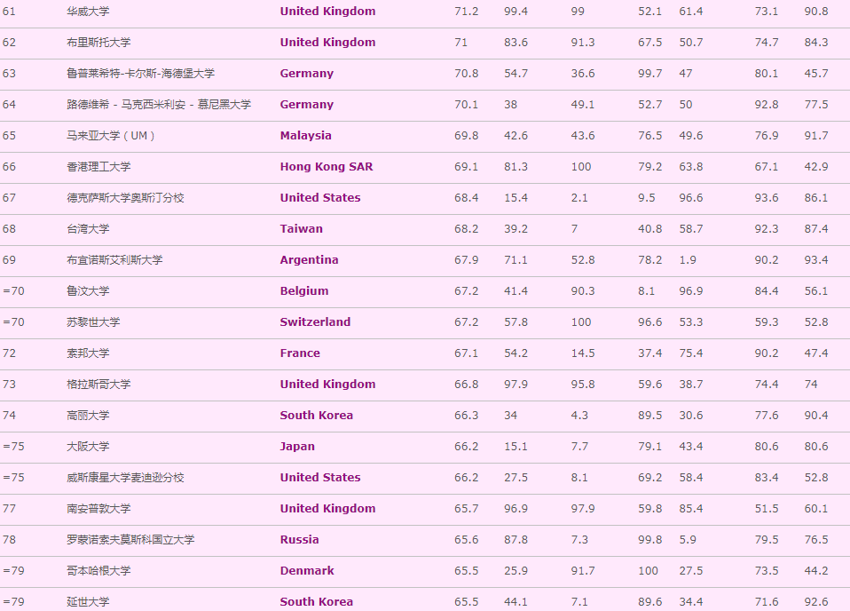Click United States link for 威斯康星大学麦迪逊分校
The height and width of the screenshot is (611, 850).
[x=320, y=478]
